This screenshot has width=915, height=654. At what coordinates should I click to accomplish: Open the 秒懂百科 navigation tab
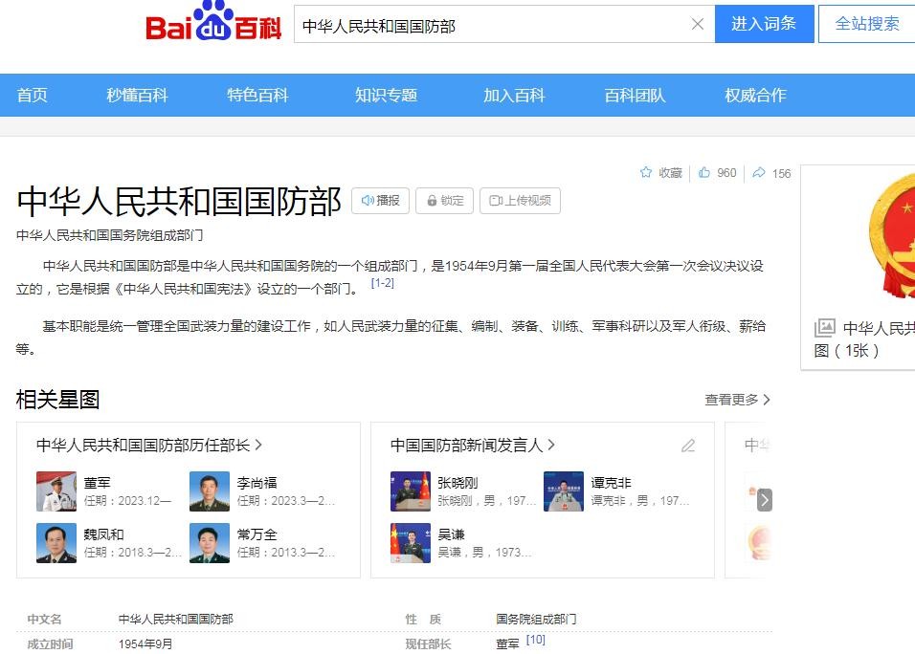[x=137, y=96]
